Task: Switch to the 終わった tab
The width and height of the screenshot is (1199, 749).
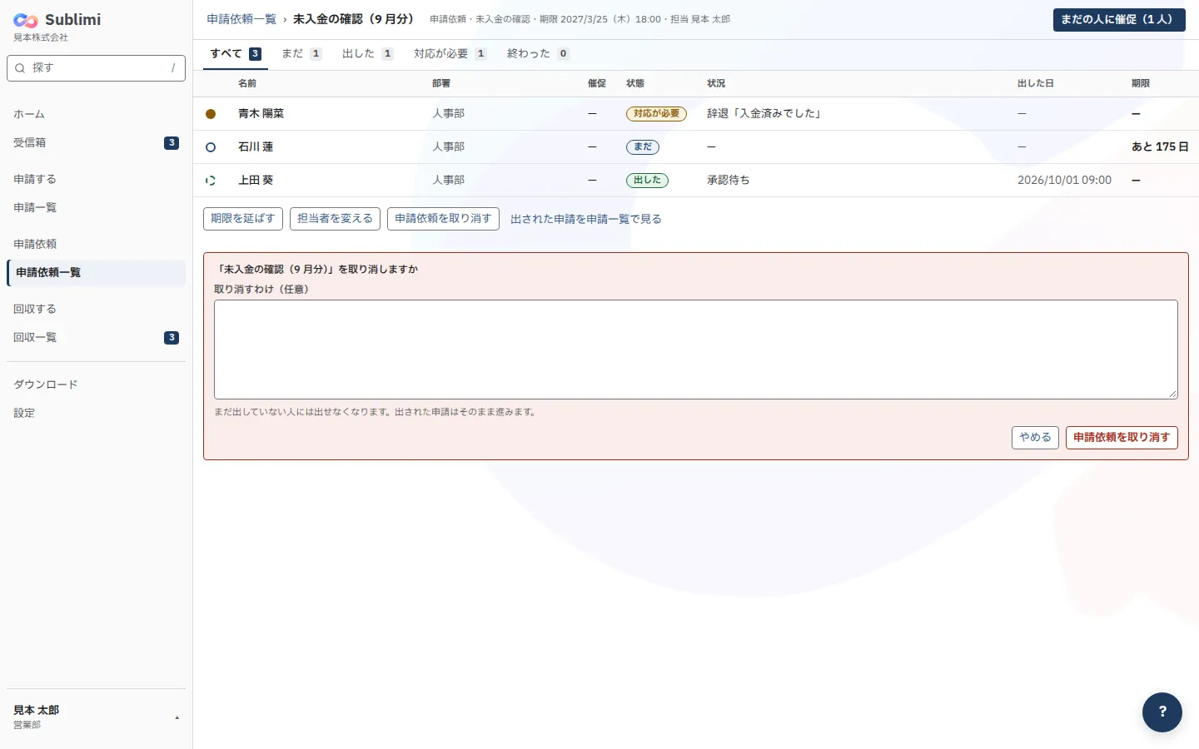Action: click(x=538, y=53)
